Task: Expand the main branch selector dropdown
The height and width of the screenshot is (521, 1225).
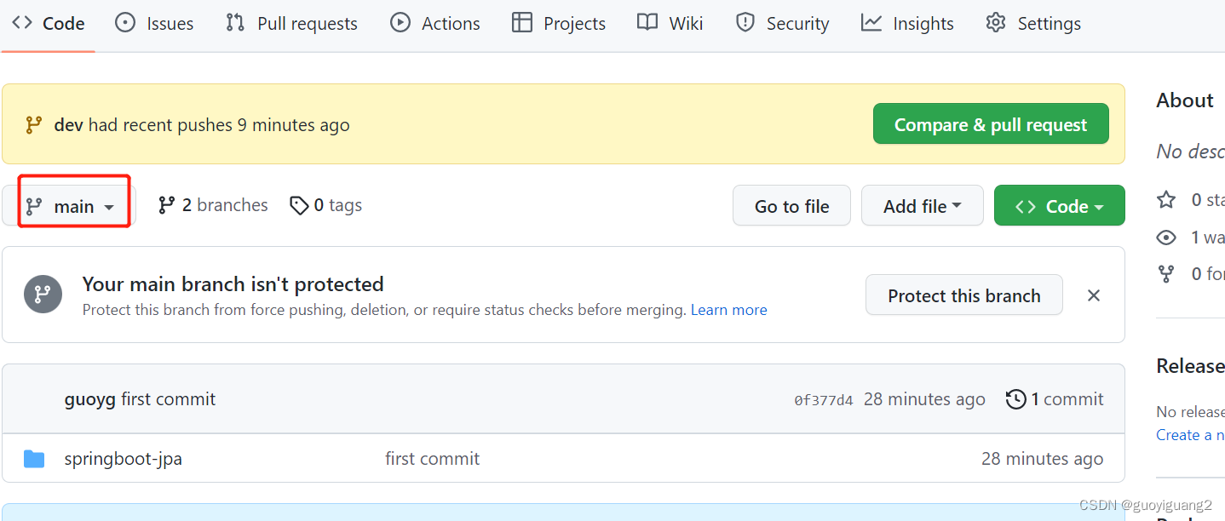Action: coord(70,206)
